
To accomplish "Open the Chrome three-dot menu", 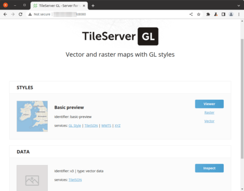I will [x=239, y=14].
